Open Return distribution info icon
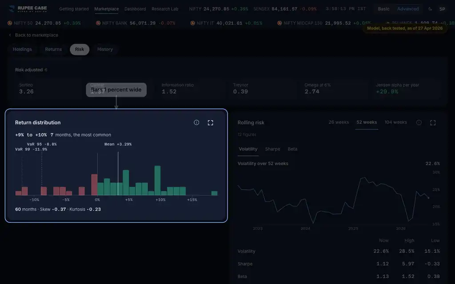455x284 pixels. 196,122
